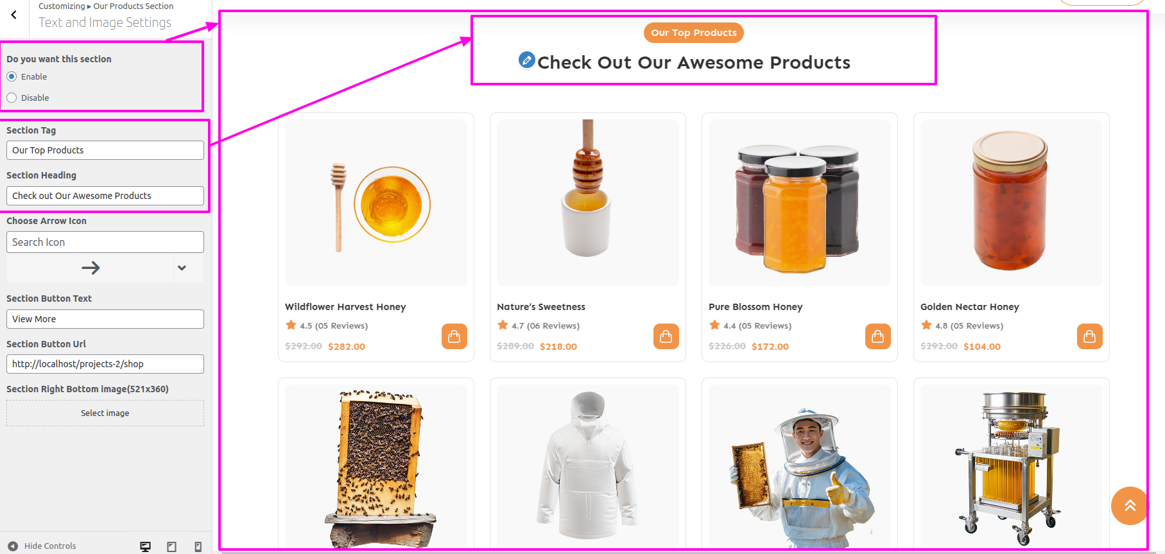The height and width of the screenshot is (554, 1165).
Task: Click the orange scroll-to-top button
Action: pyautogui.click(x=1130, y=506)
